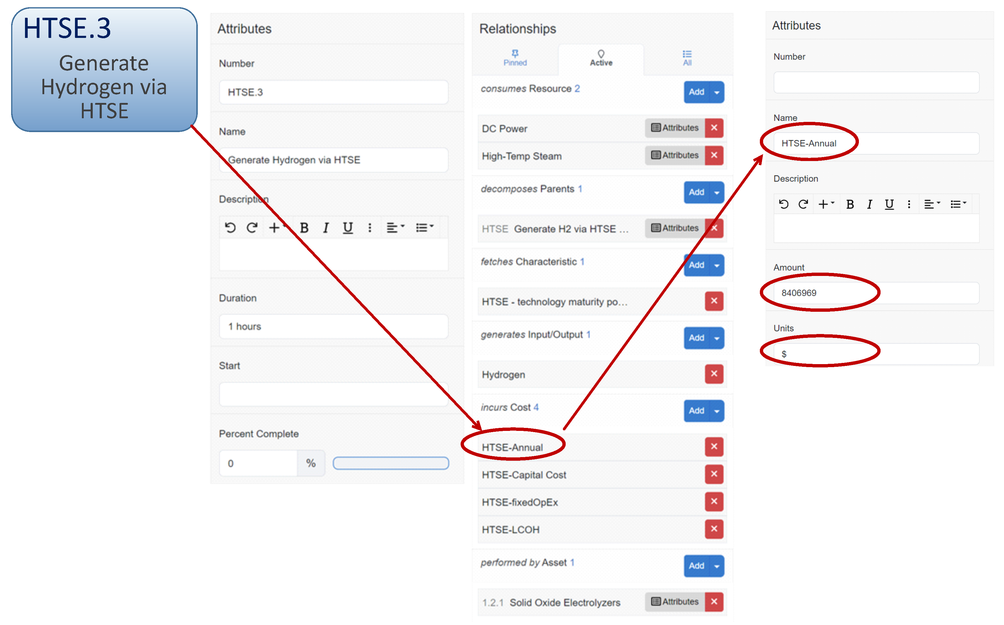Toggle bold in left Description editor
The width and height of the screenshot is (1004, 625).
(304, 228)
